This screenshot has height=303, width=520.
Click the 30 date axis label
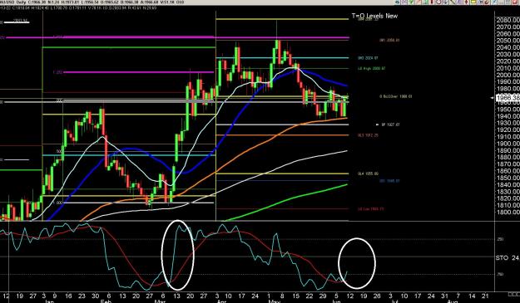[96, 296]
